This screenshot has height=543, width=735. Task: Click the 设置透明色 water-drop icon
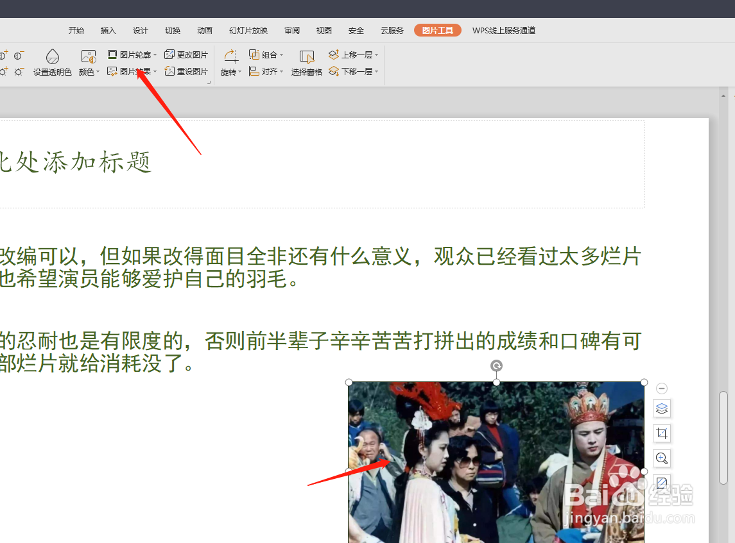(53, 56)
